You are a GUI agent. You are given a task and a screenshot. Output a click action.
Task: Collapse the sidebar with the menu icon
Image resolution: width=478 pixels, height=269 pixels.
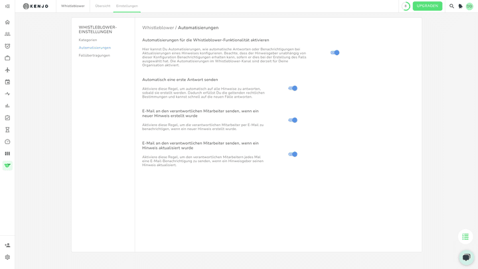[7, 6]
